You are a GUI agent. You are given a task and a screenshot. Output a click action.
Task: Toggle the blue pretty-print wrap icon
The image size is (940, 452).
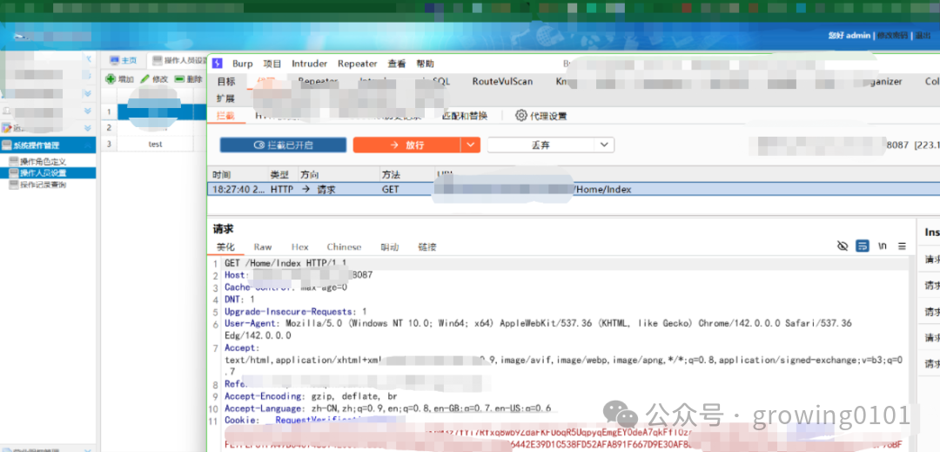pyautogui.click(x=862, y=246)
